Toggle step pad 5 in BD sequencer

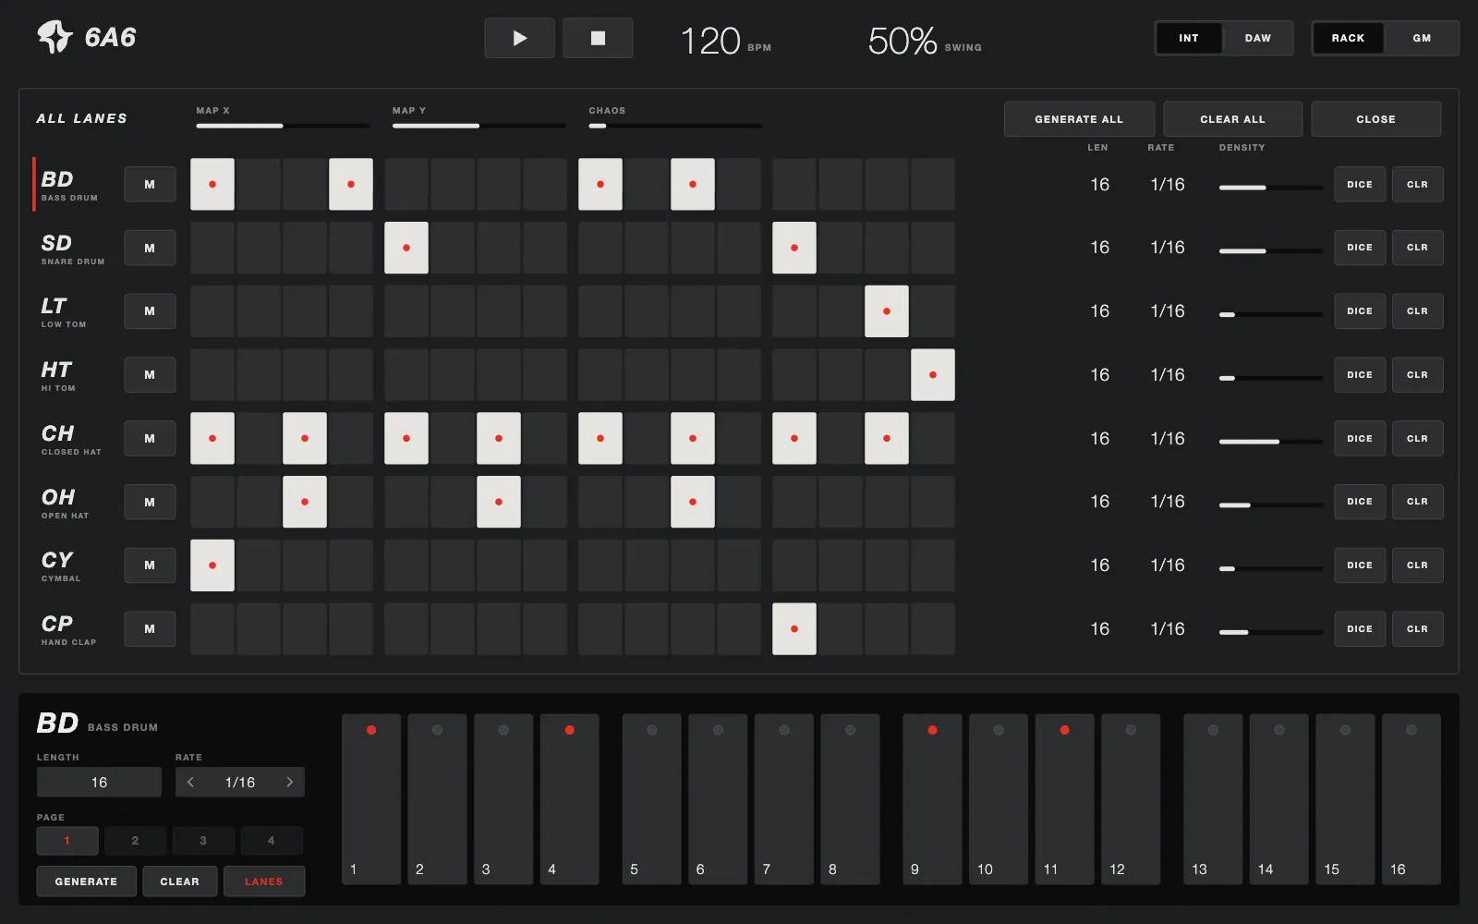(x=652, y=799)
